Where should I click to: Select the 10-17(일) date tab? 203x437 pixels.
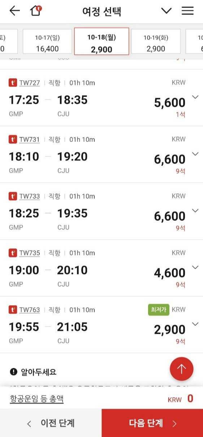pos(47,42)
